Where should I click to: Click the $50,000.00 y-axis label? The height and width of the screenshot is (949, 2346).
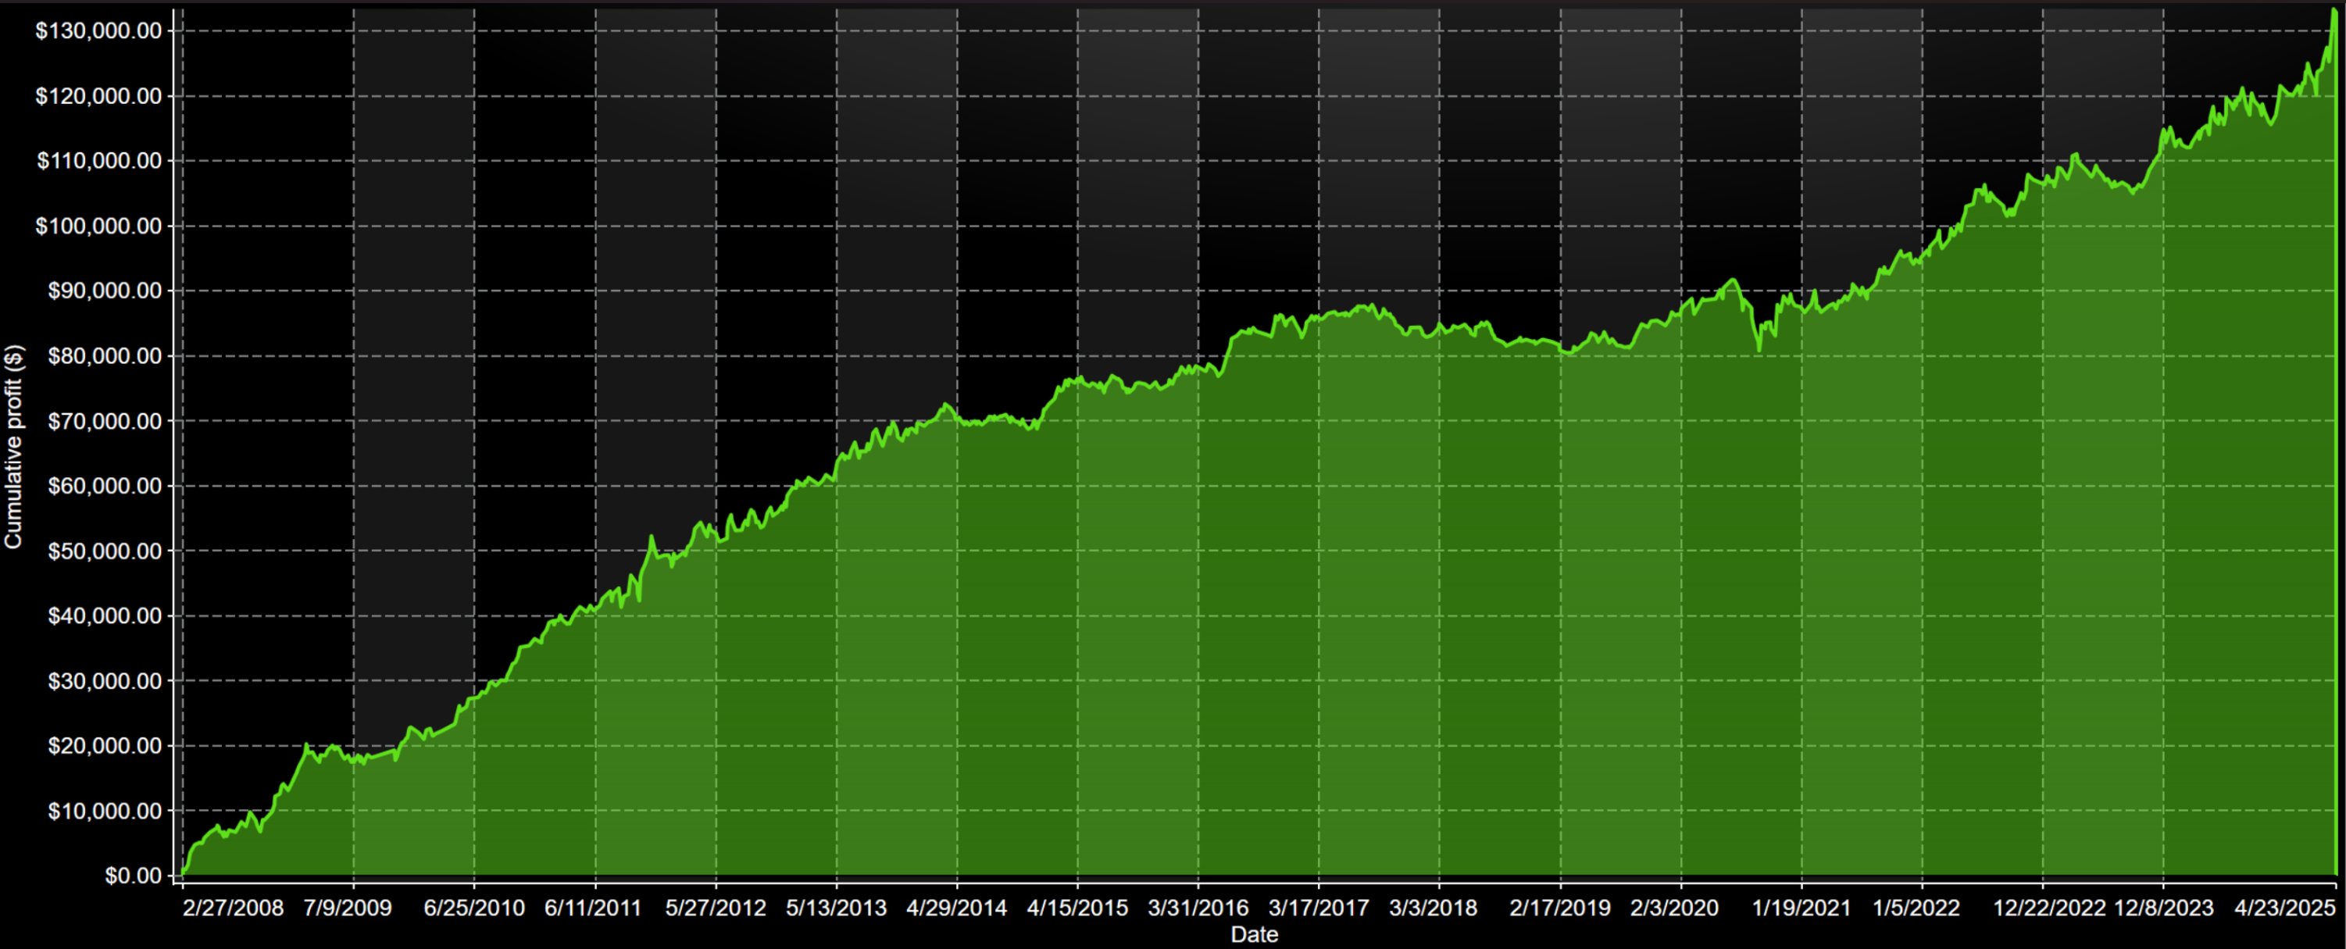104,551
